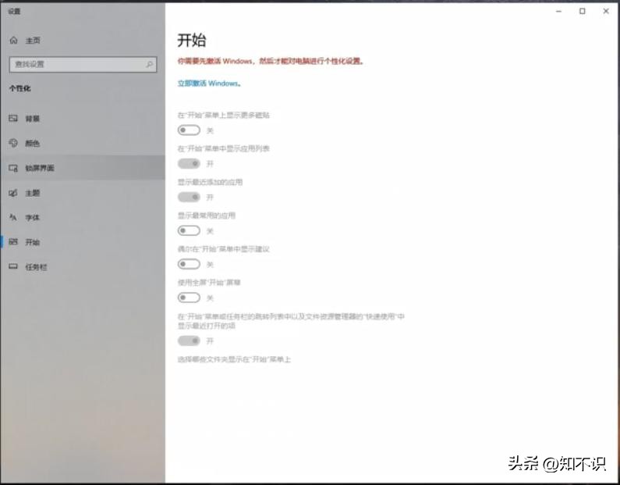Click the 设置 window title text

click(14, 12)
